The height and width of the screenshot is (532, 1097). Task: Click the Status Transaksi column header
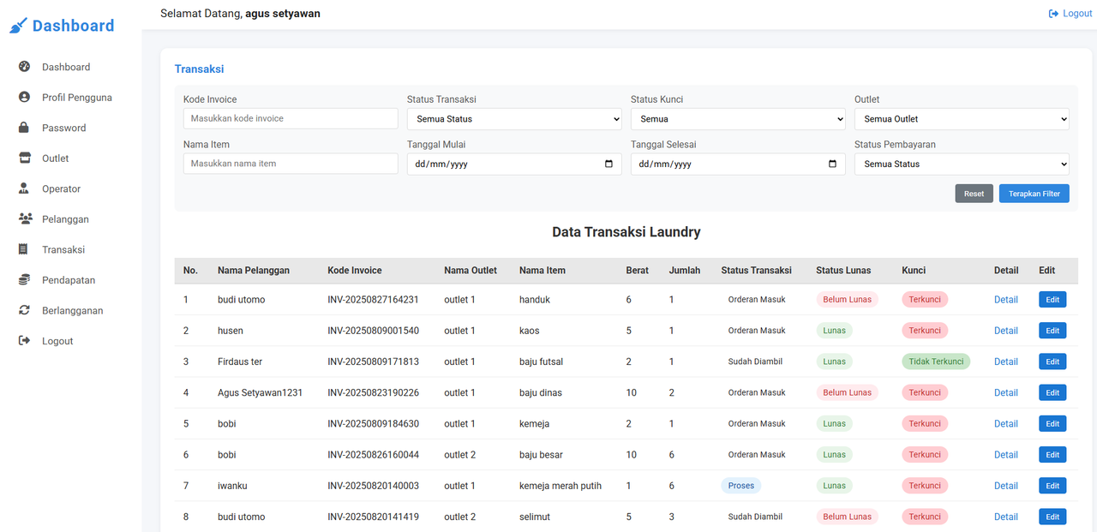click(x=757, y=270)
